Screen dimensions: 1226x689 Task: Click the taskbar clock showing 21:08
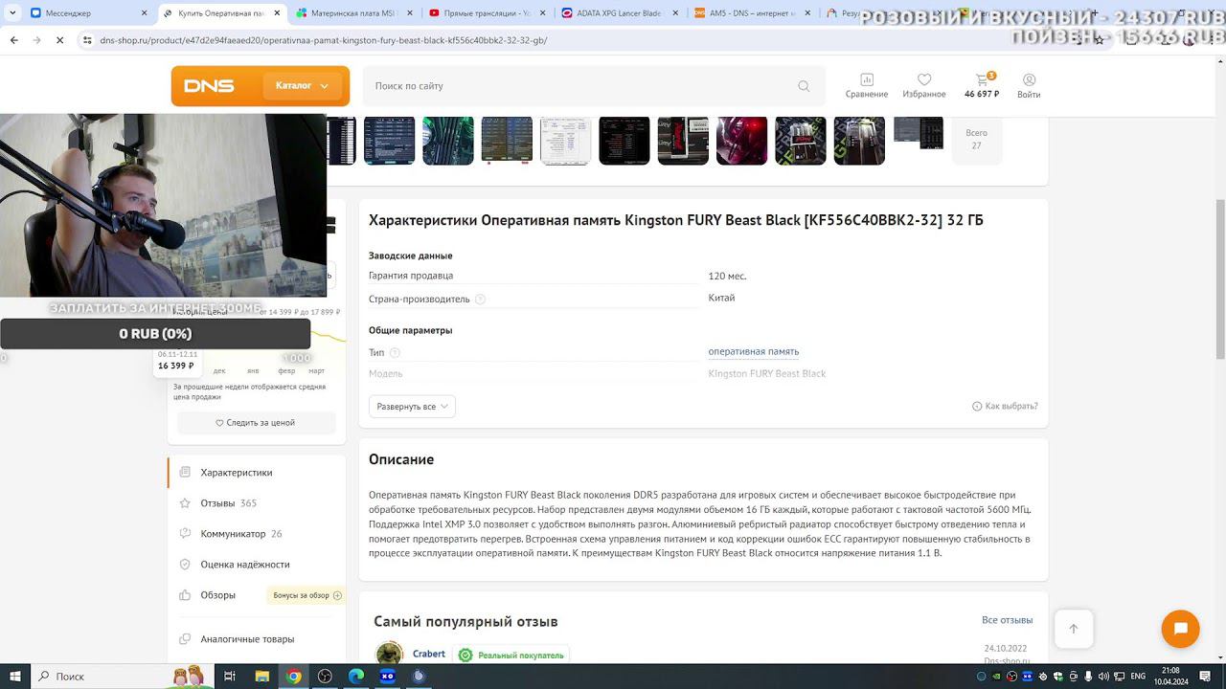1170,677
